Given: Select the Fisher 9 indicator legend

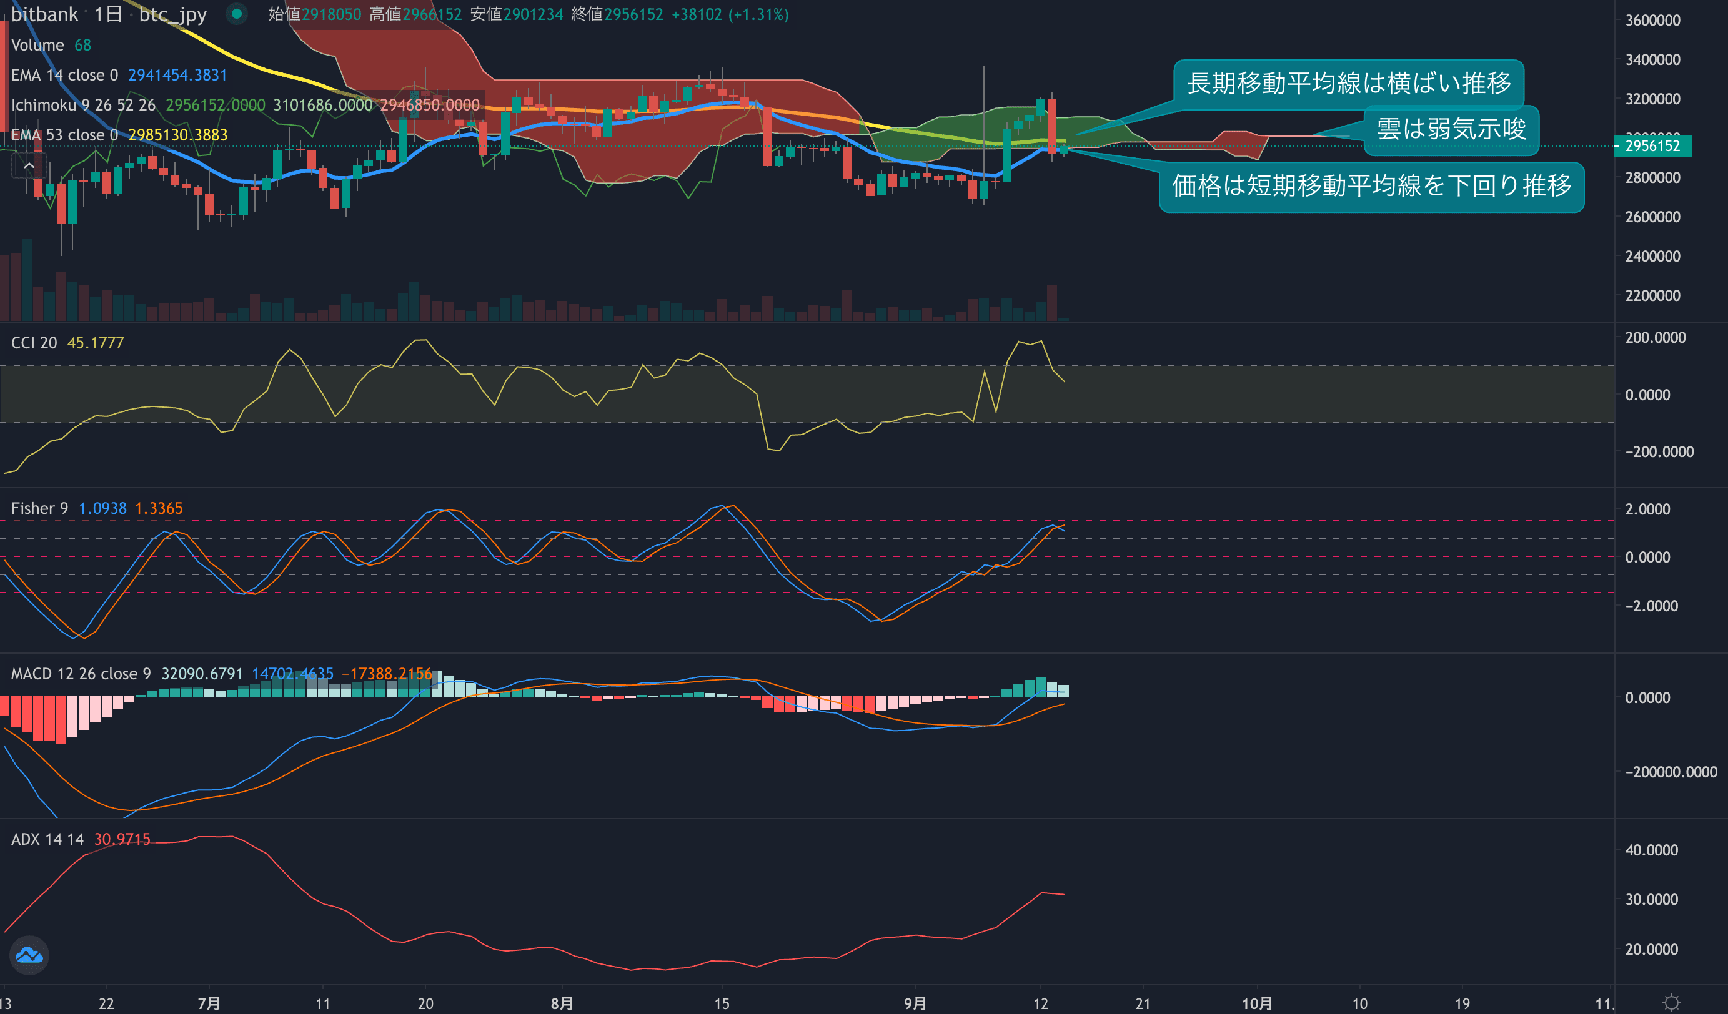Looking at the screenshot, I should pos(39,508).
